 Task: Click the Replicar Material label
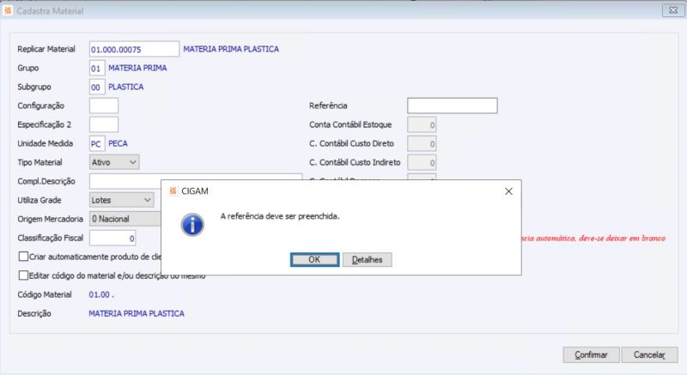[46, 49]
